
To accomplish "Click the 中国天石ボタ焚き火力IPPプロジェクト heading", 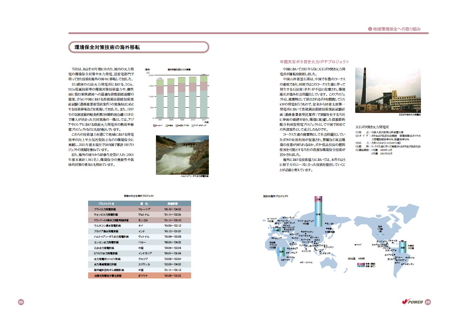I will point(314,62).
